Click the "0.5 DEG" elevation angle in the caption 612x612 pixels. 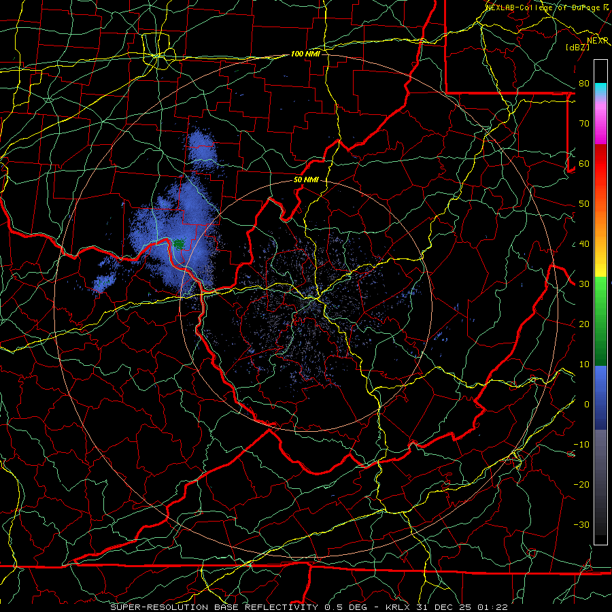tap(346, 607)
